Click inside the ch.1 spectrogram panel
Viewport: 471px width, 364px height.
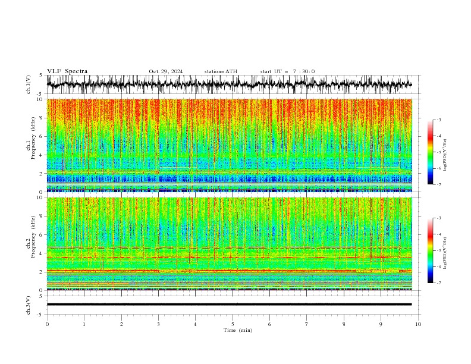point(229,145)
